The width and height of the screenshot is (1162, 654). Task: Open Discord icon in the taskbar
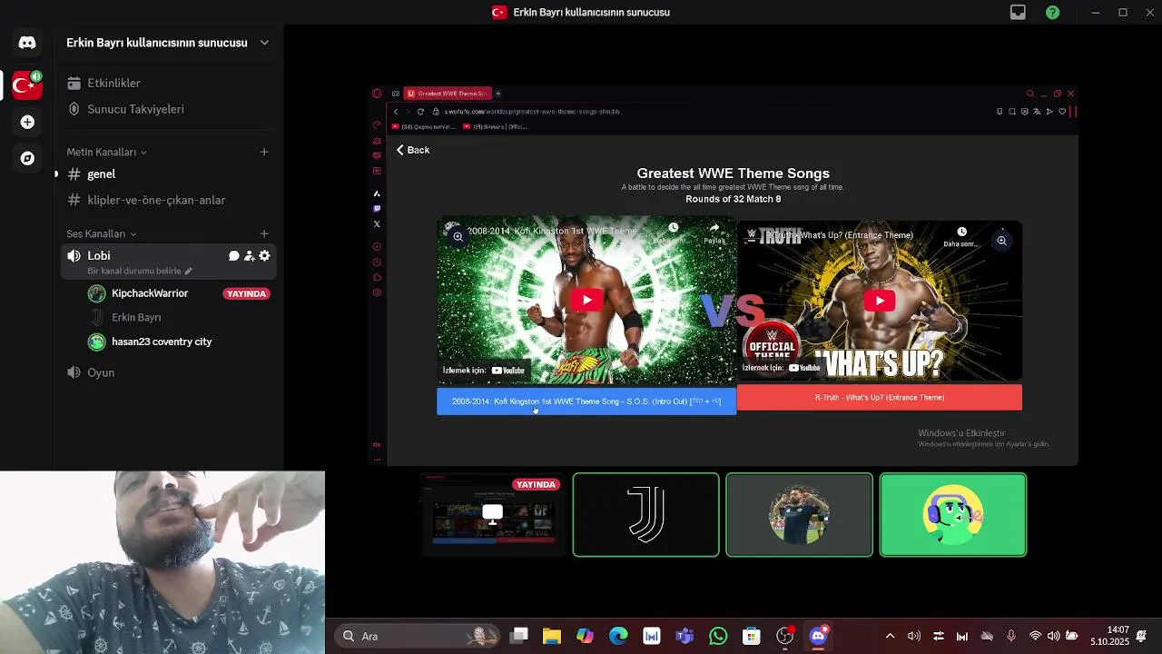[x=818, y=636]
